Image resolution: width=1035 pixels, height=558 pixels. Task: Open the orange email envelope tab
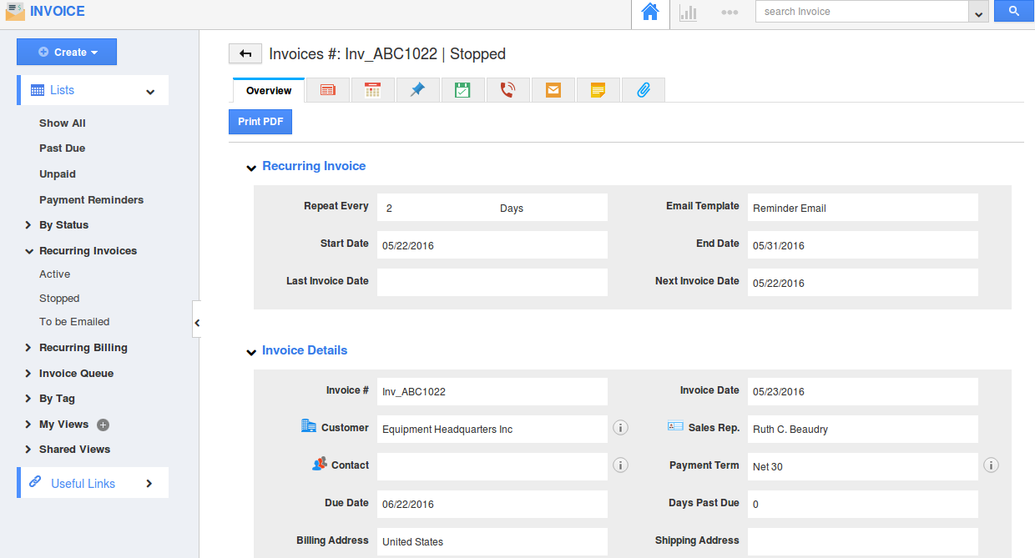coord(553,90)
